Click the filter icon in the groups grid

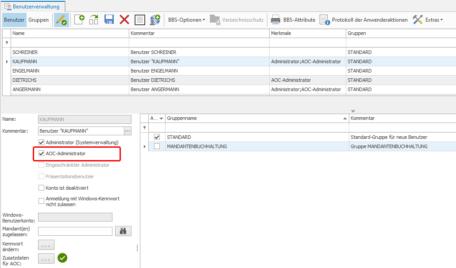[144, 127]
